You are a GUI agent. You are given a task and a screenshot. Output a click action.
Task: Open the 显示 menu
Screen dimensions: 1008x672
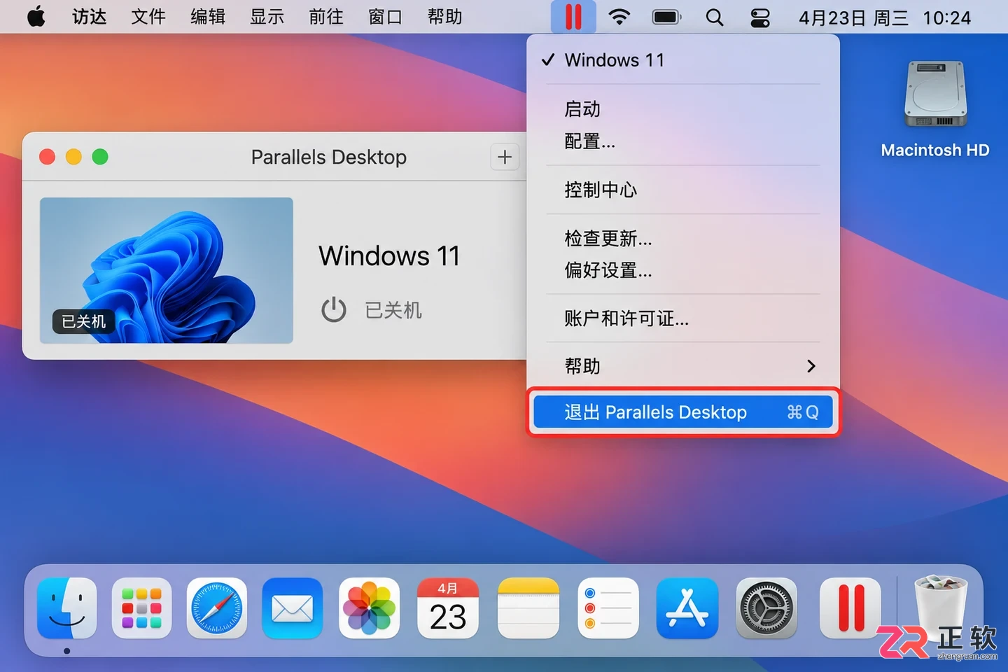coord(267,17)
